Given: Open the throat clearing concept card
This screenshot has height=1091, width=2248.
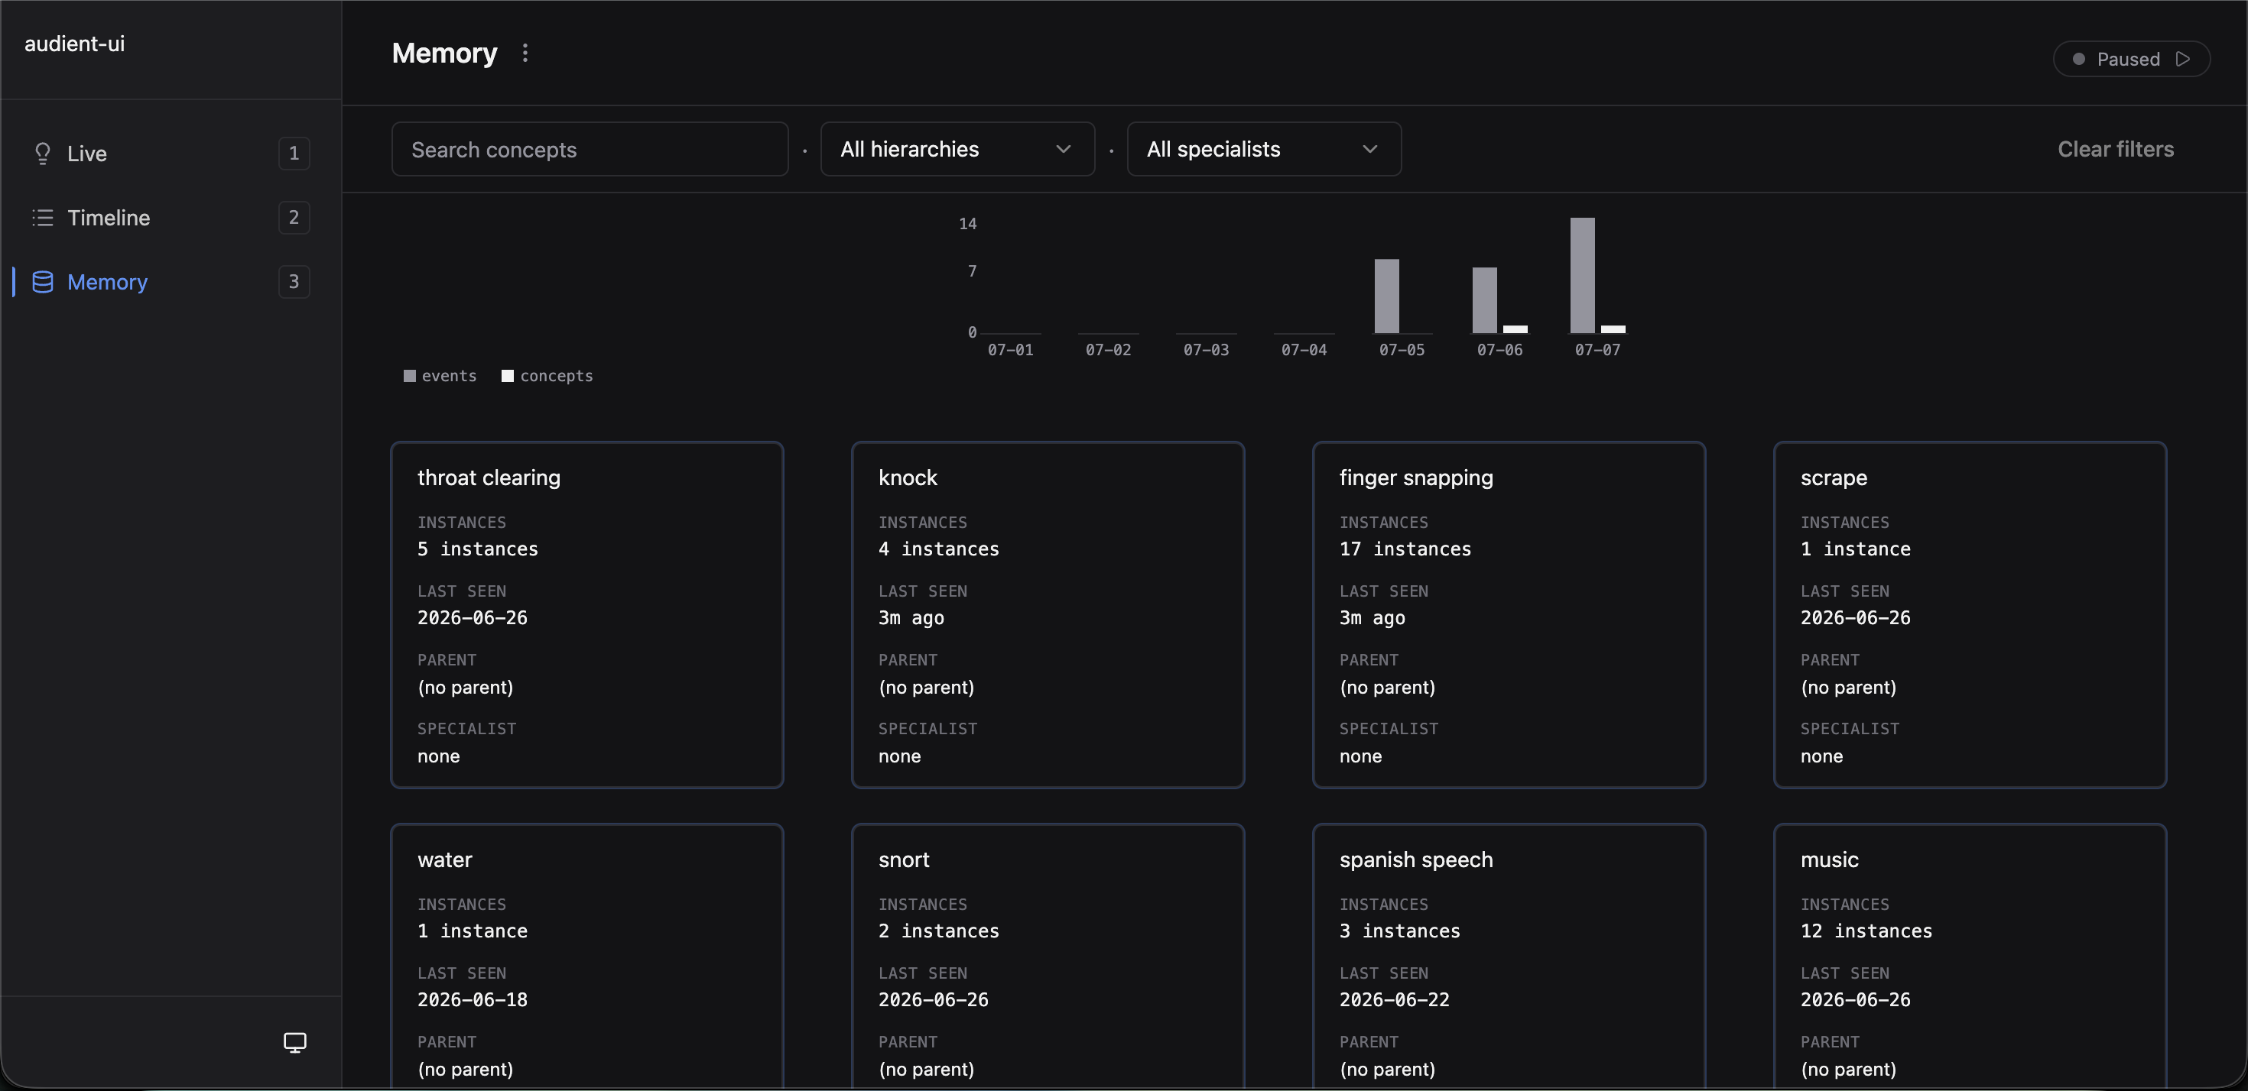Looking at the screenshot, I should [586, 615].
